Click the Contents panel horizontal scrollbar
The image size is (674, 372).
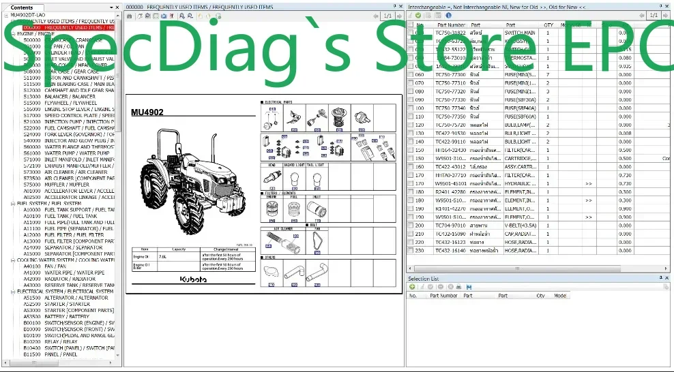tap(34, 362)
